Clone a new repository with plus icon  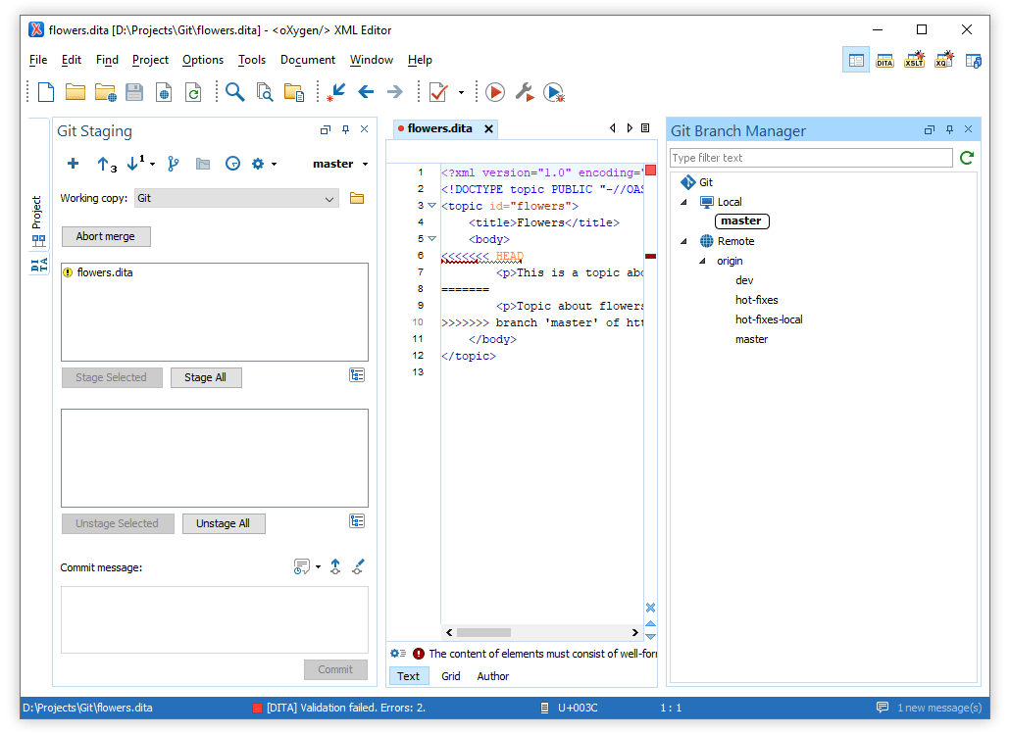(73, 164)
